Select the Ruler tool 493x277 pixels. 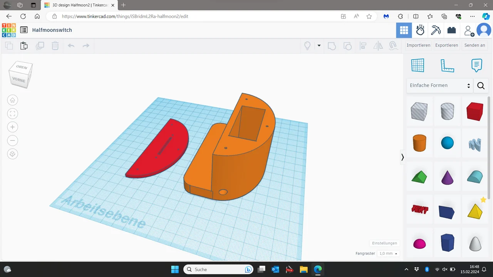pos(447,65)
